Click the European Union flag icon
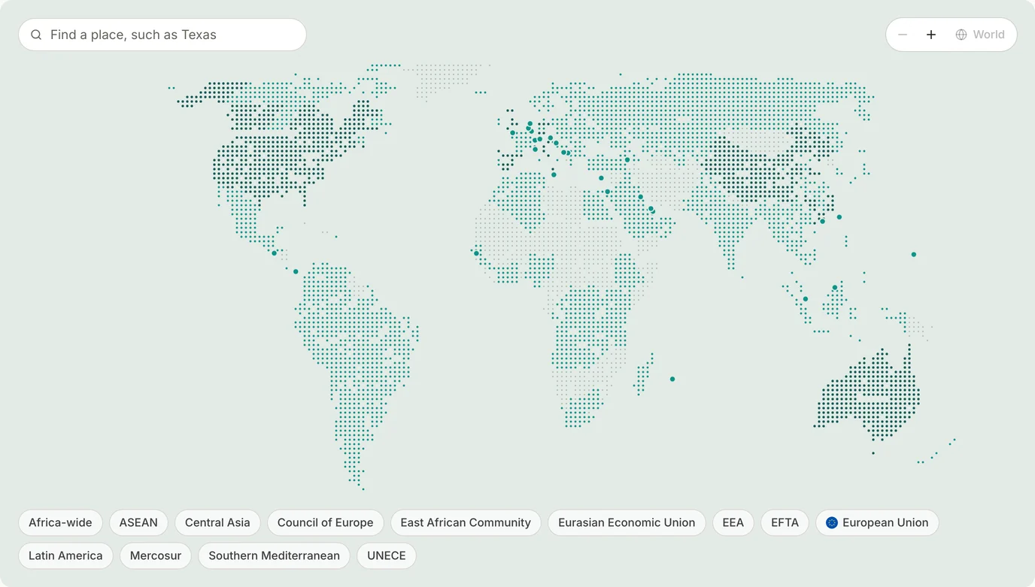Viewport: 1035px width, 587px height. [x=832, y=522]
